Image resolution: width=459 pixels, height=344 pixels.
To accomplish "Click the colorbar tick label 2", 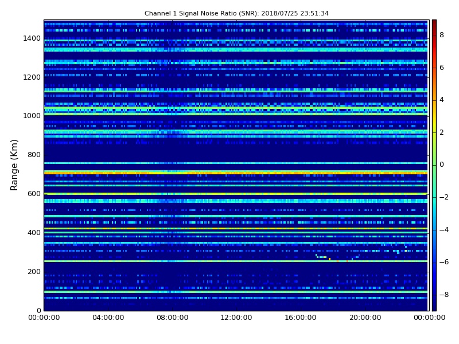I will coord(442,132).
